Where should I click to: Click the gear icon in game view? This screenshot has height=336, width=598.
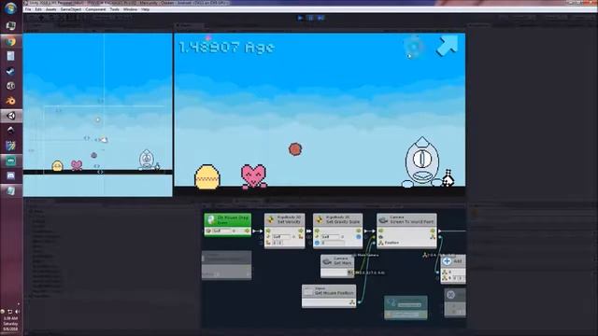414,46
